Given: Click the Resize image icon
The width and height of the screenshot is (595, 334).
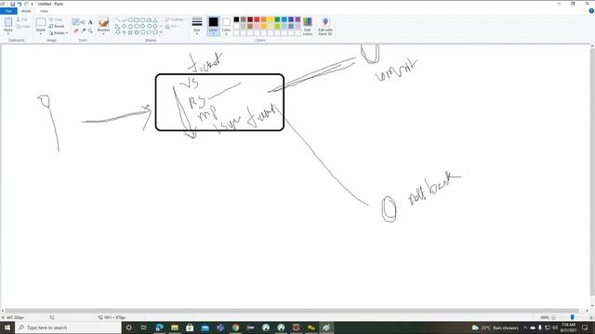Looking at the screenshot, I should pos(51,26).
